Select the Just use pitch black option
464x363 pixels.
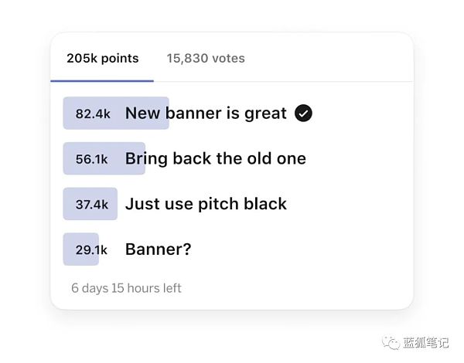point(206,204)
